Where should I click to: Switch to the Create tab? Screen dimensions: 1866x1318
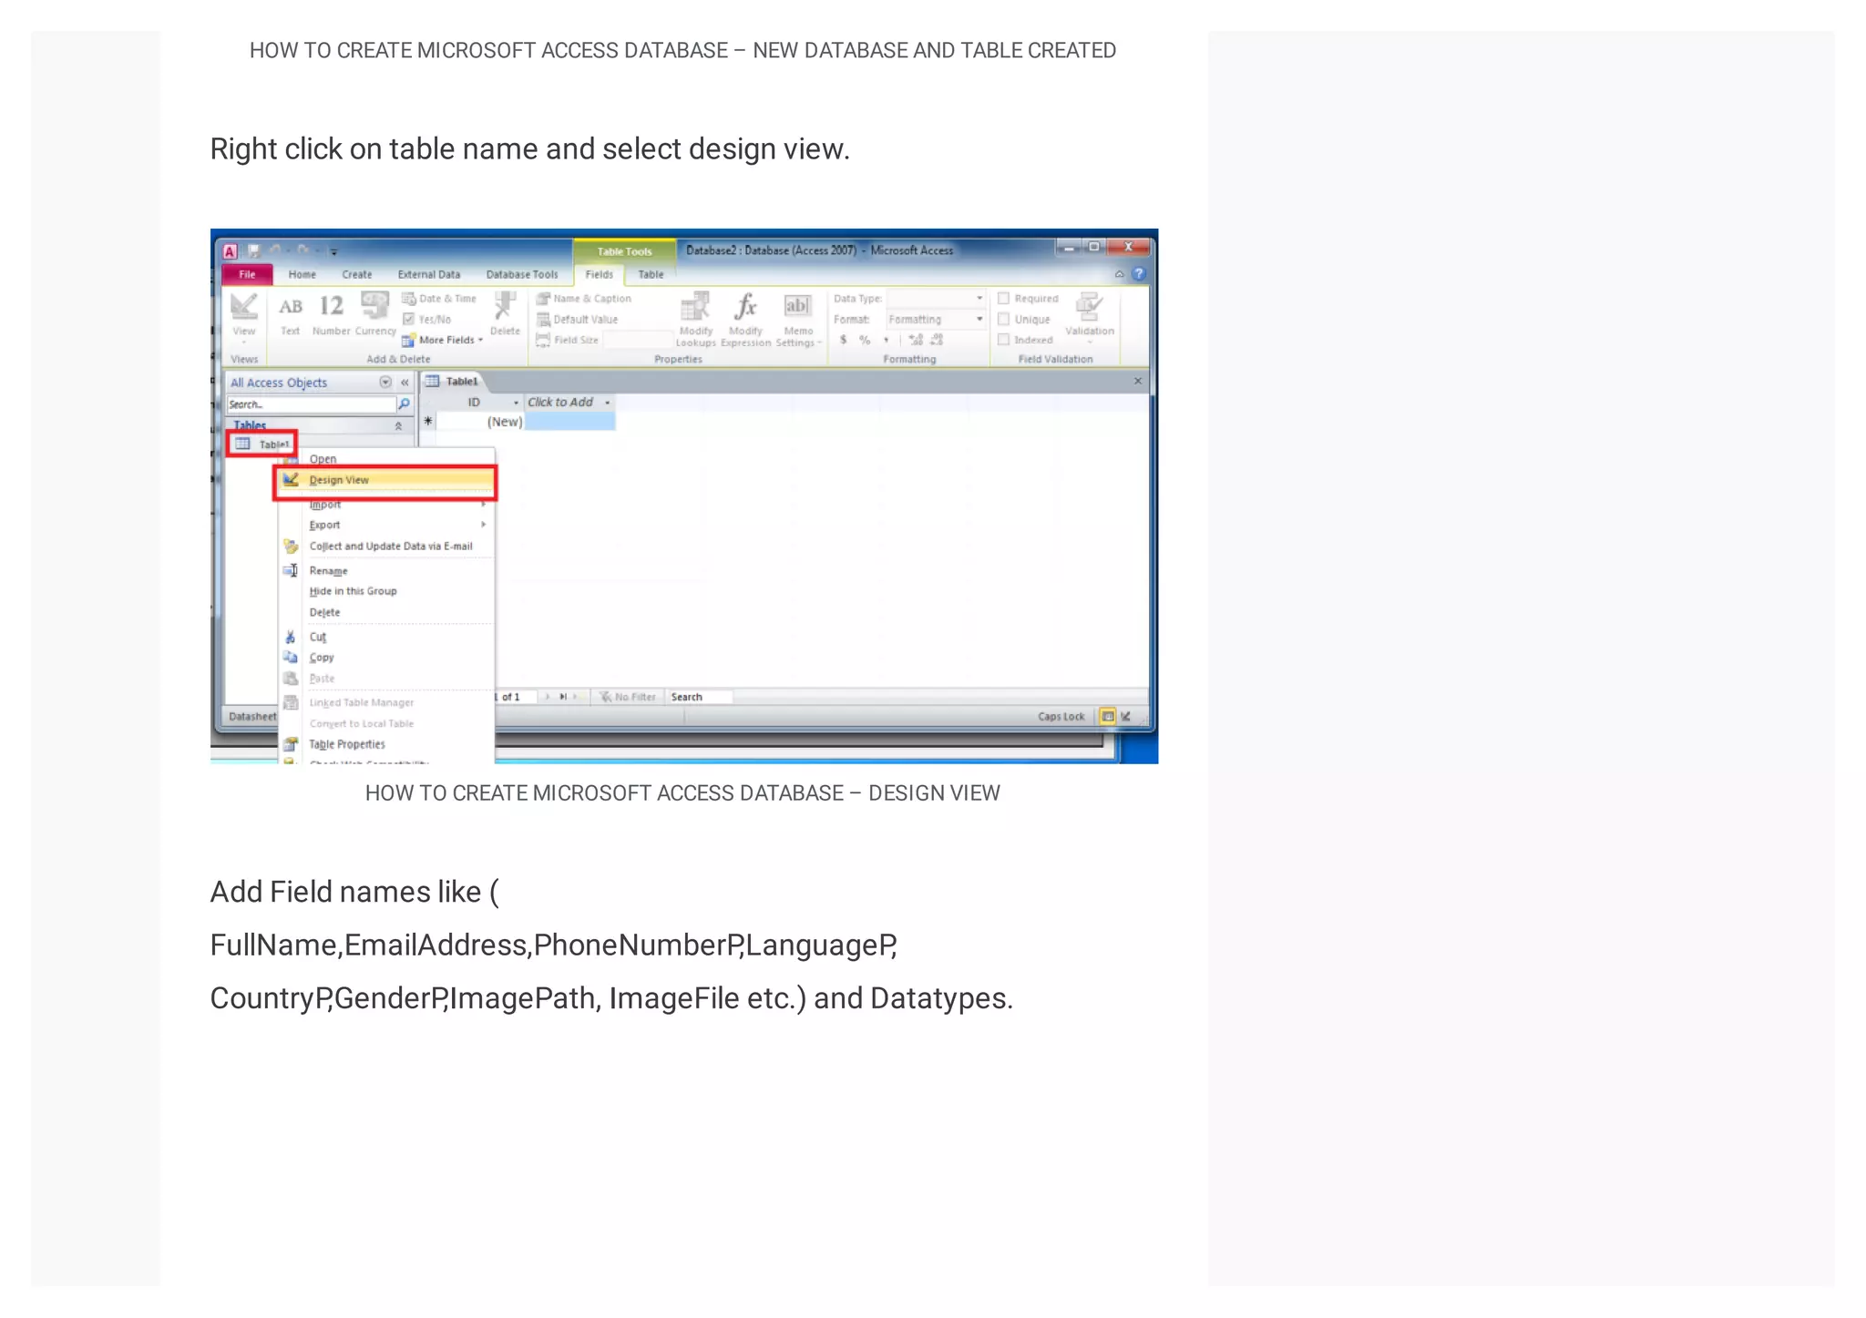click(x=356, y=274)
